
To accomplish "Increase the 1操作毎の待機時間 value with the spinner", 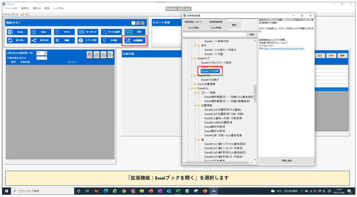I will [46, 52].
